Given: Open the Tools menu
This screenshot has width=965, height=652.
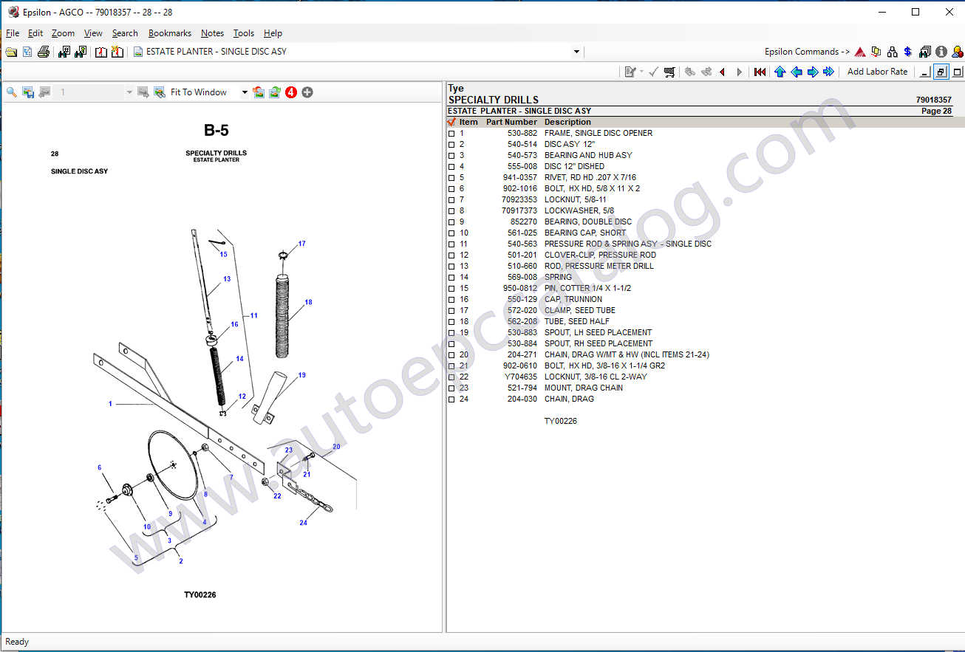Looking at the screenshot, I should click(x=243, y=33).
